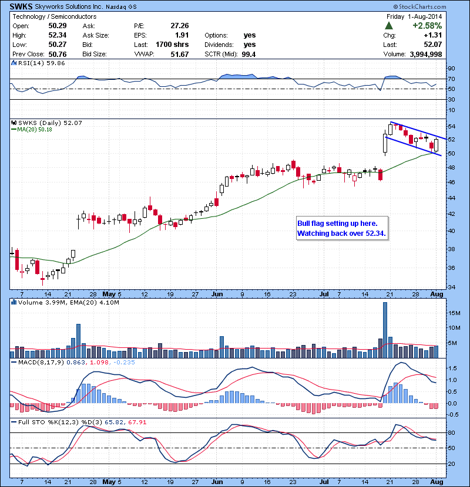
Task: Click the Last 1700 shrs value
Action: [x=172, y=45]
